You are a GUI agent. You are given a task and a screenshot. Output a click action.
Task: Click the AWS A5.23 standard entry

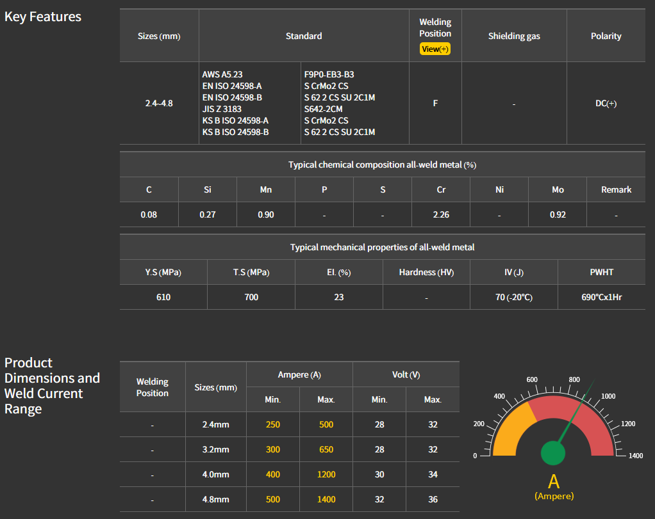tap(222, 74)
